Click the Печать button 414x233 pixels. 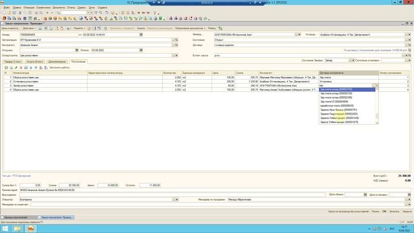point(375,212)
